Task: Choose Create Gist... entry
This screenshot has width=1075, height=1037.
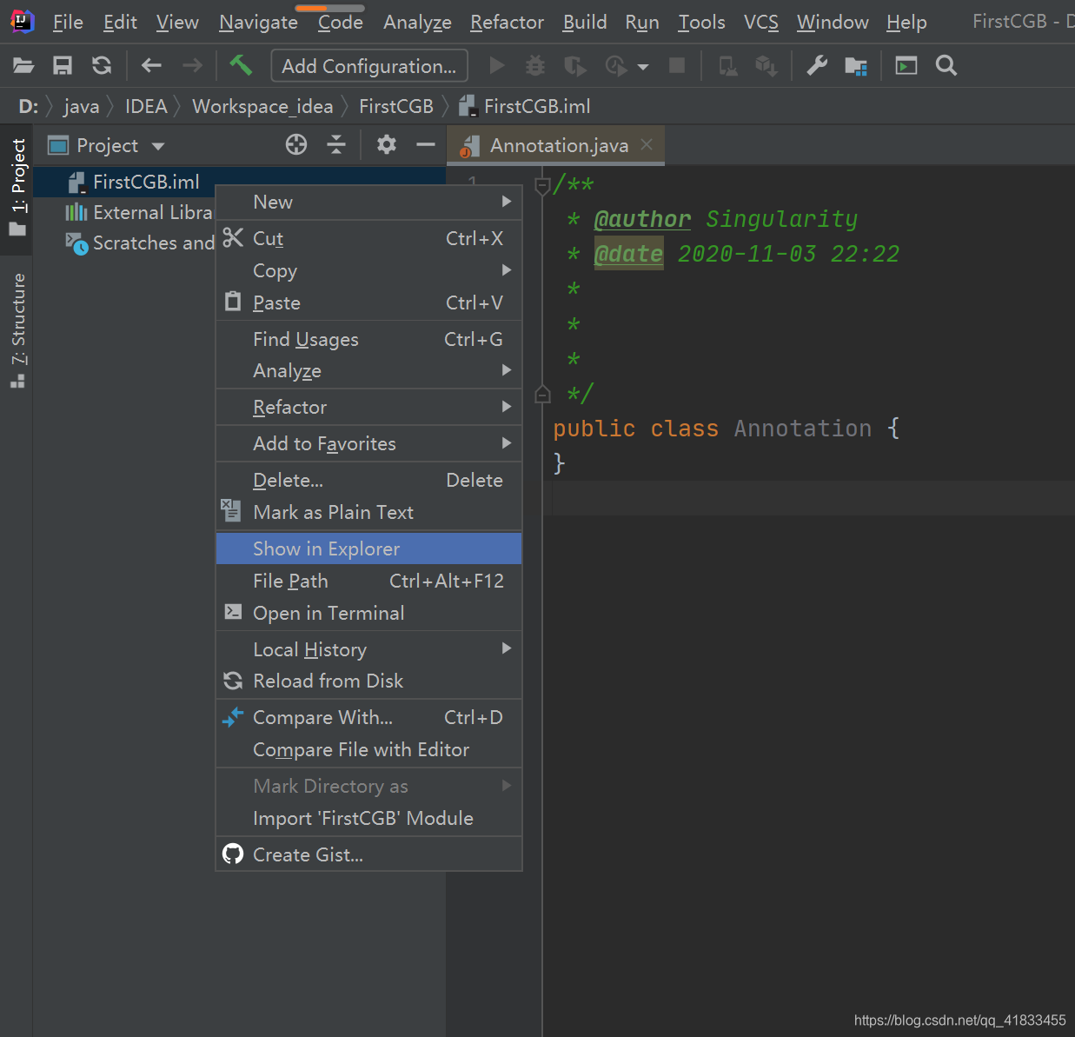Action: (368, 854)
